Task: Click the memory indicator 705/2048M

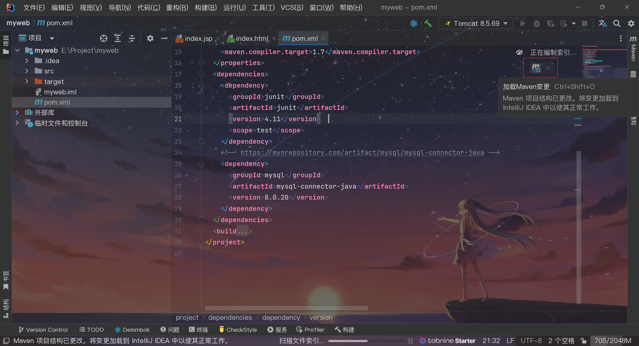Action: [x=613, y=341]
